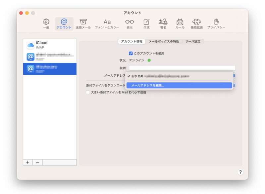Image resolution: width=265 pixels, height=194 pixels.
Task: Enable 大きい添付ファイルをMail Dropで送信 checkbox
Action: [88, 93]
